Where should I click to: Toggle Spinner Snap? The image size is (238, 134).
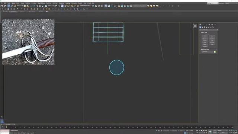[74, 6]
